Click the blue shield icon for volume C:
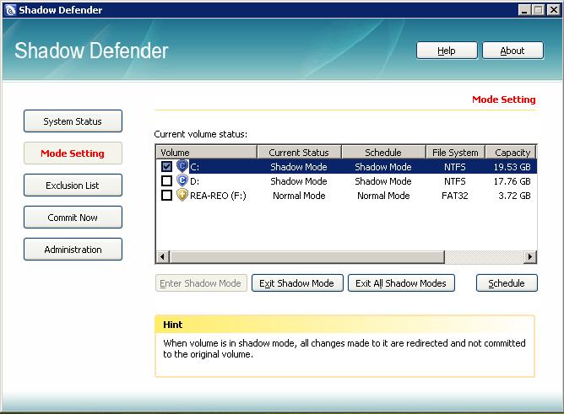This screenshot has height=414, width=564. [182, 166]
